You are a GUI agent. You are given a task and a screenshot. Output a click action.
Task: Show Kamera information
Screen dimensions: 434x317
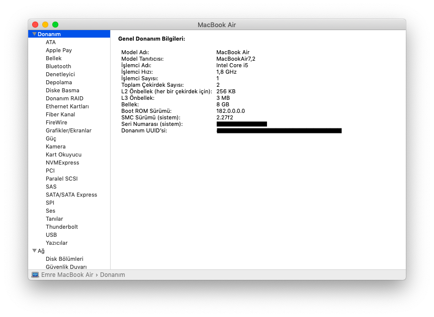tap(56, 146)
